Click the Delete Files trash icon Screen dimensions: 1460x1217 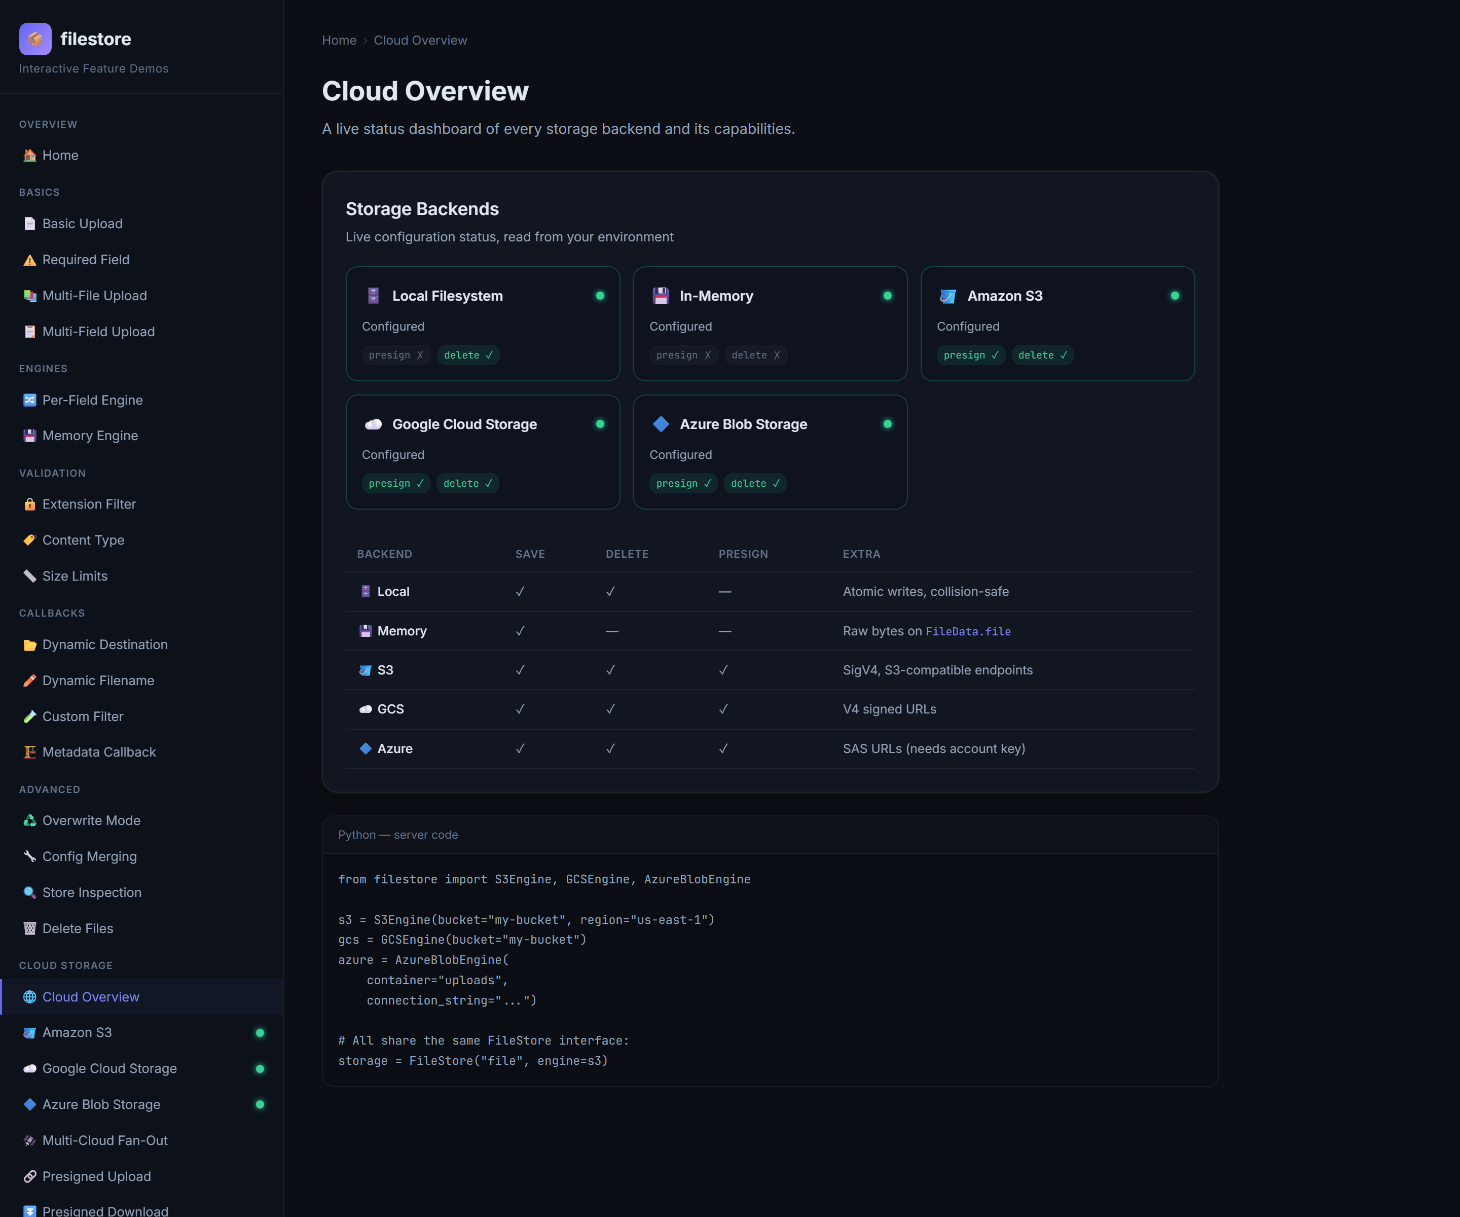point(29,928)
